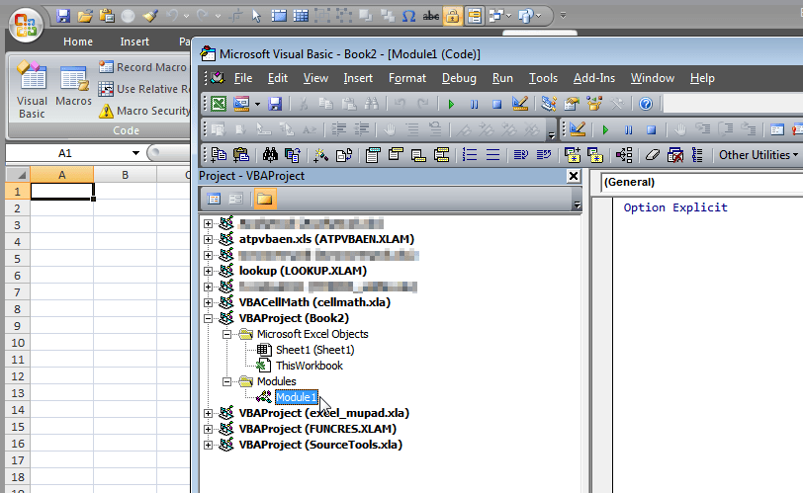Collapse the Microsoft Excel Objects folder
This screenshot has width=803, height=493.
pyautogui.click(x=226, y=335)
